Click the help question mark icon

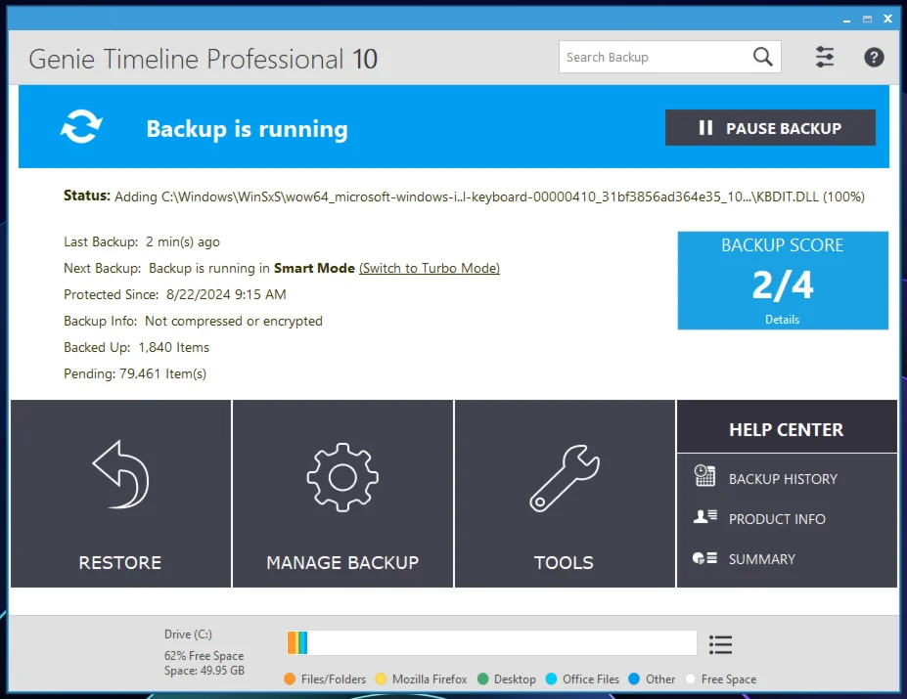(874, 57)
